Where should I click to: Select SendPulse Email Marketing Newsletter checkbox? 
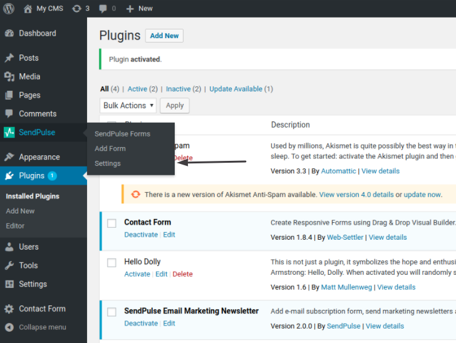(111, 312)
